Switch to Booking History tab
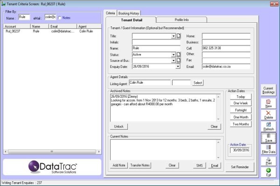This screenshot has width=280, height=186. (x=129, y=13)
